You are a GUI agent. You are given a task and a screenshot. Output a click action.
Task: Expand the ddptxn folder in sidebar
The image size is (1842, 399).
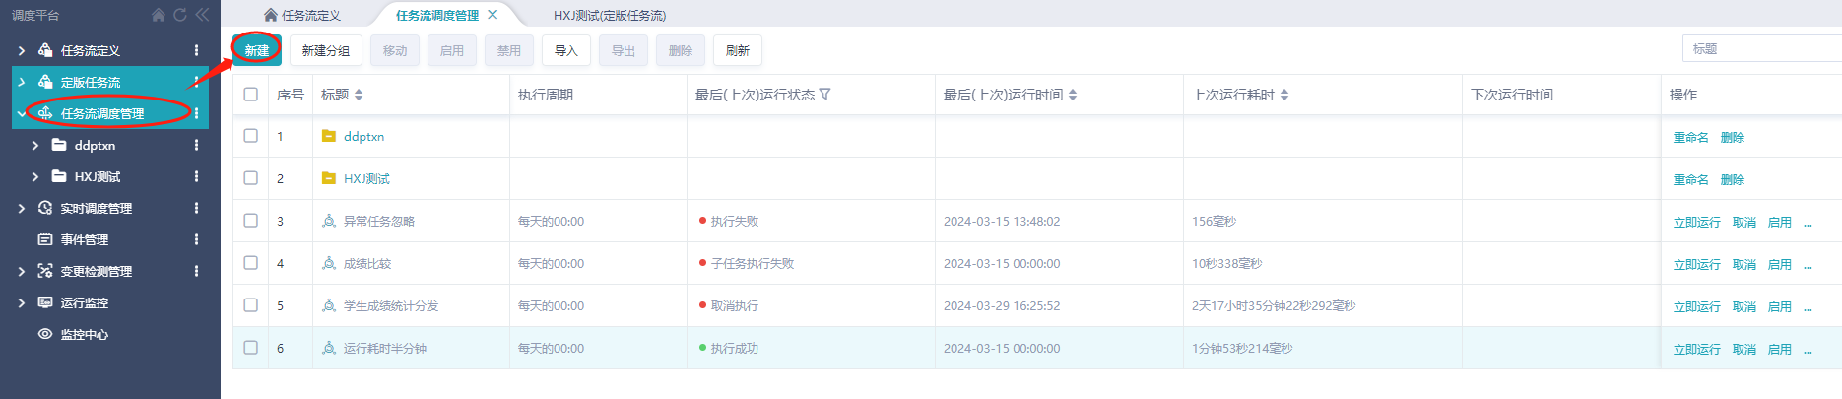click(x=35, y=145)
